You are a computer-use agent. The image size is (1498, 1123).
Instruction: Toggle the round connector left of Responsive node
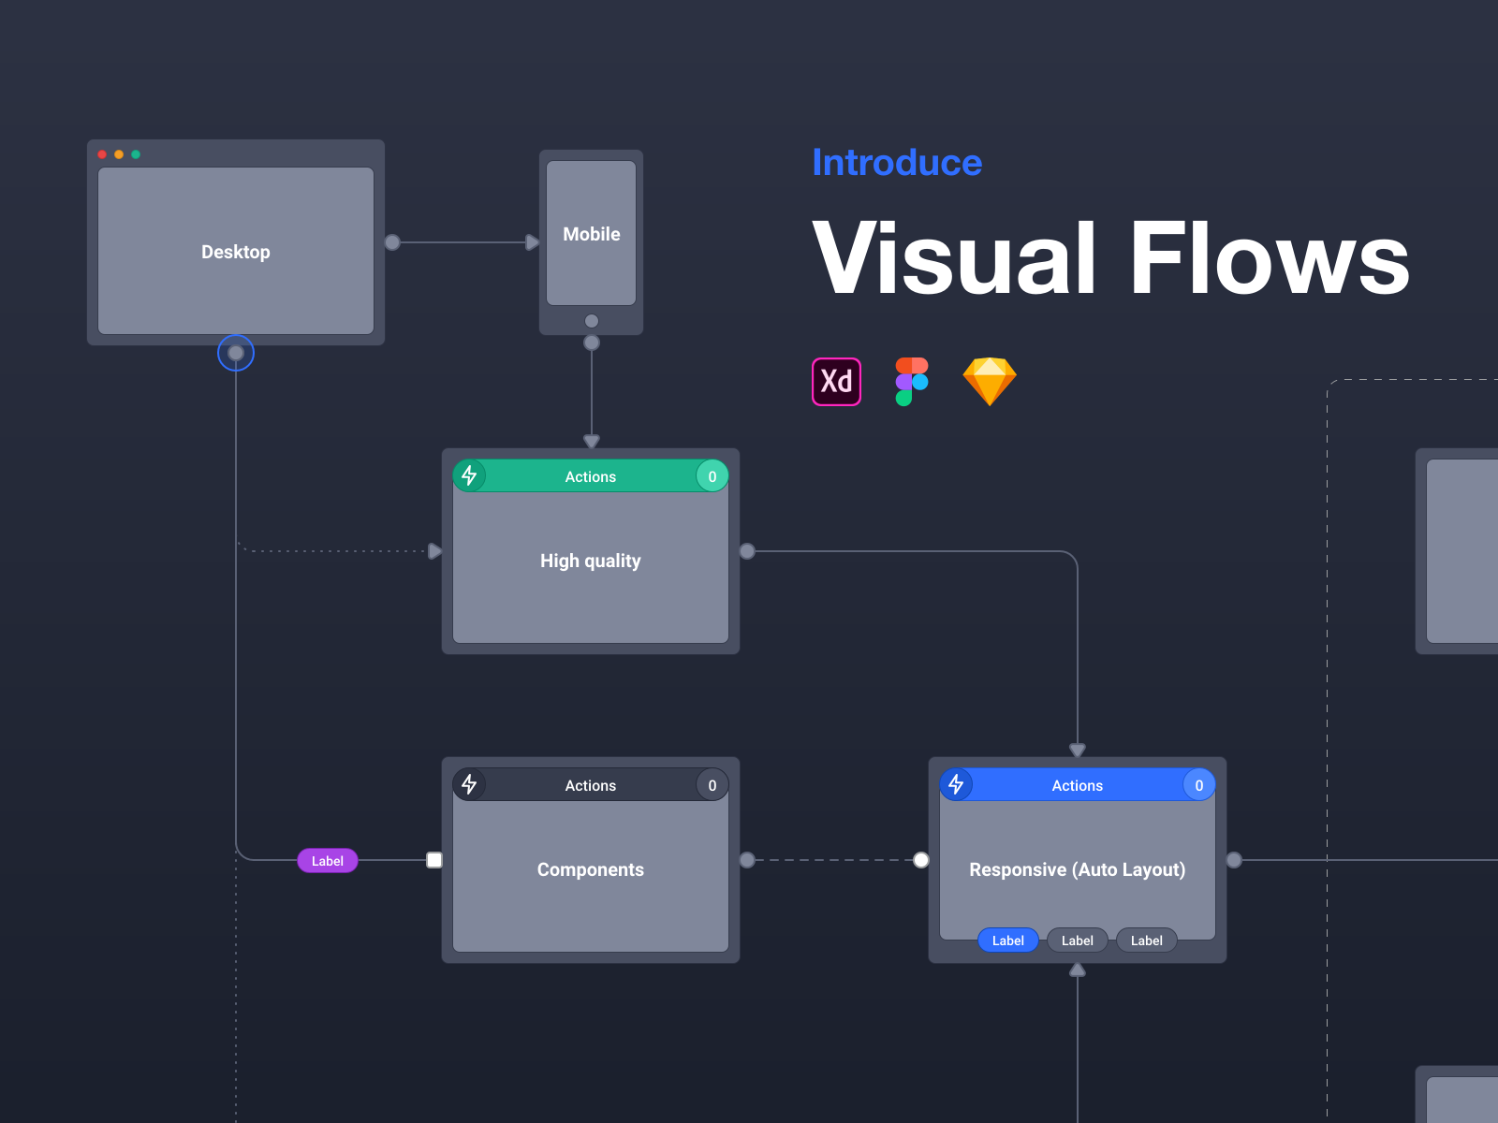[921, 859]
